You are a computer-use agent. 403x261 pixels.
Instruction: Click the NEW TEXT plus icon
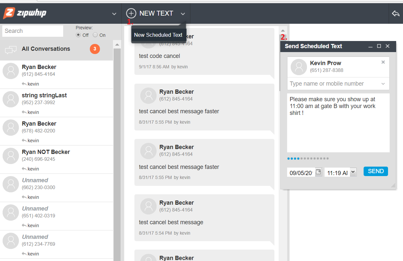tap(131, 13)
